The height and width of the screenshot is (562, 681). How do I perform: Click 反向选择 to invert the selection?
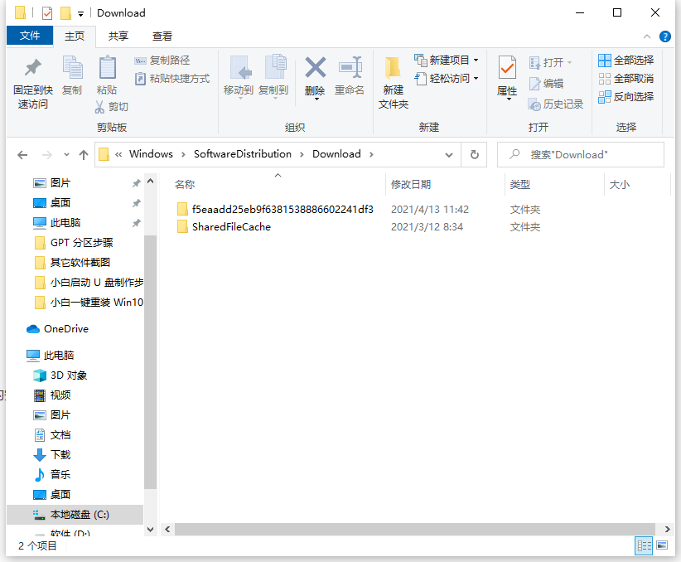tap(625, 94)
